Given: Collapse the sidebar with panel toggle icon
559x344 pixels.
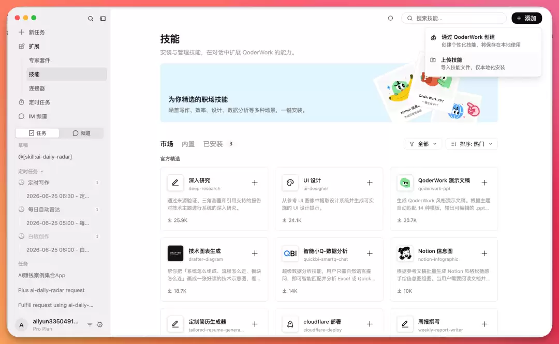Looking at the screenshot, I should tap(103, 19).
